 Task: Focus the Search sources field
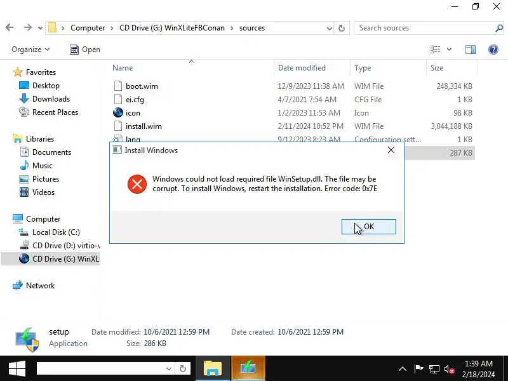tap(424, 28)
